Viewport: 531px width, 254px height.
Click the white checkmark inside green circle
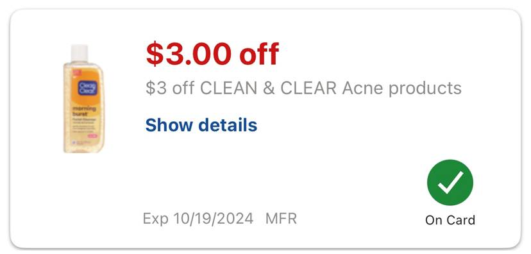(x=450, y=183)
